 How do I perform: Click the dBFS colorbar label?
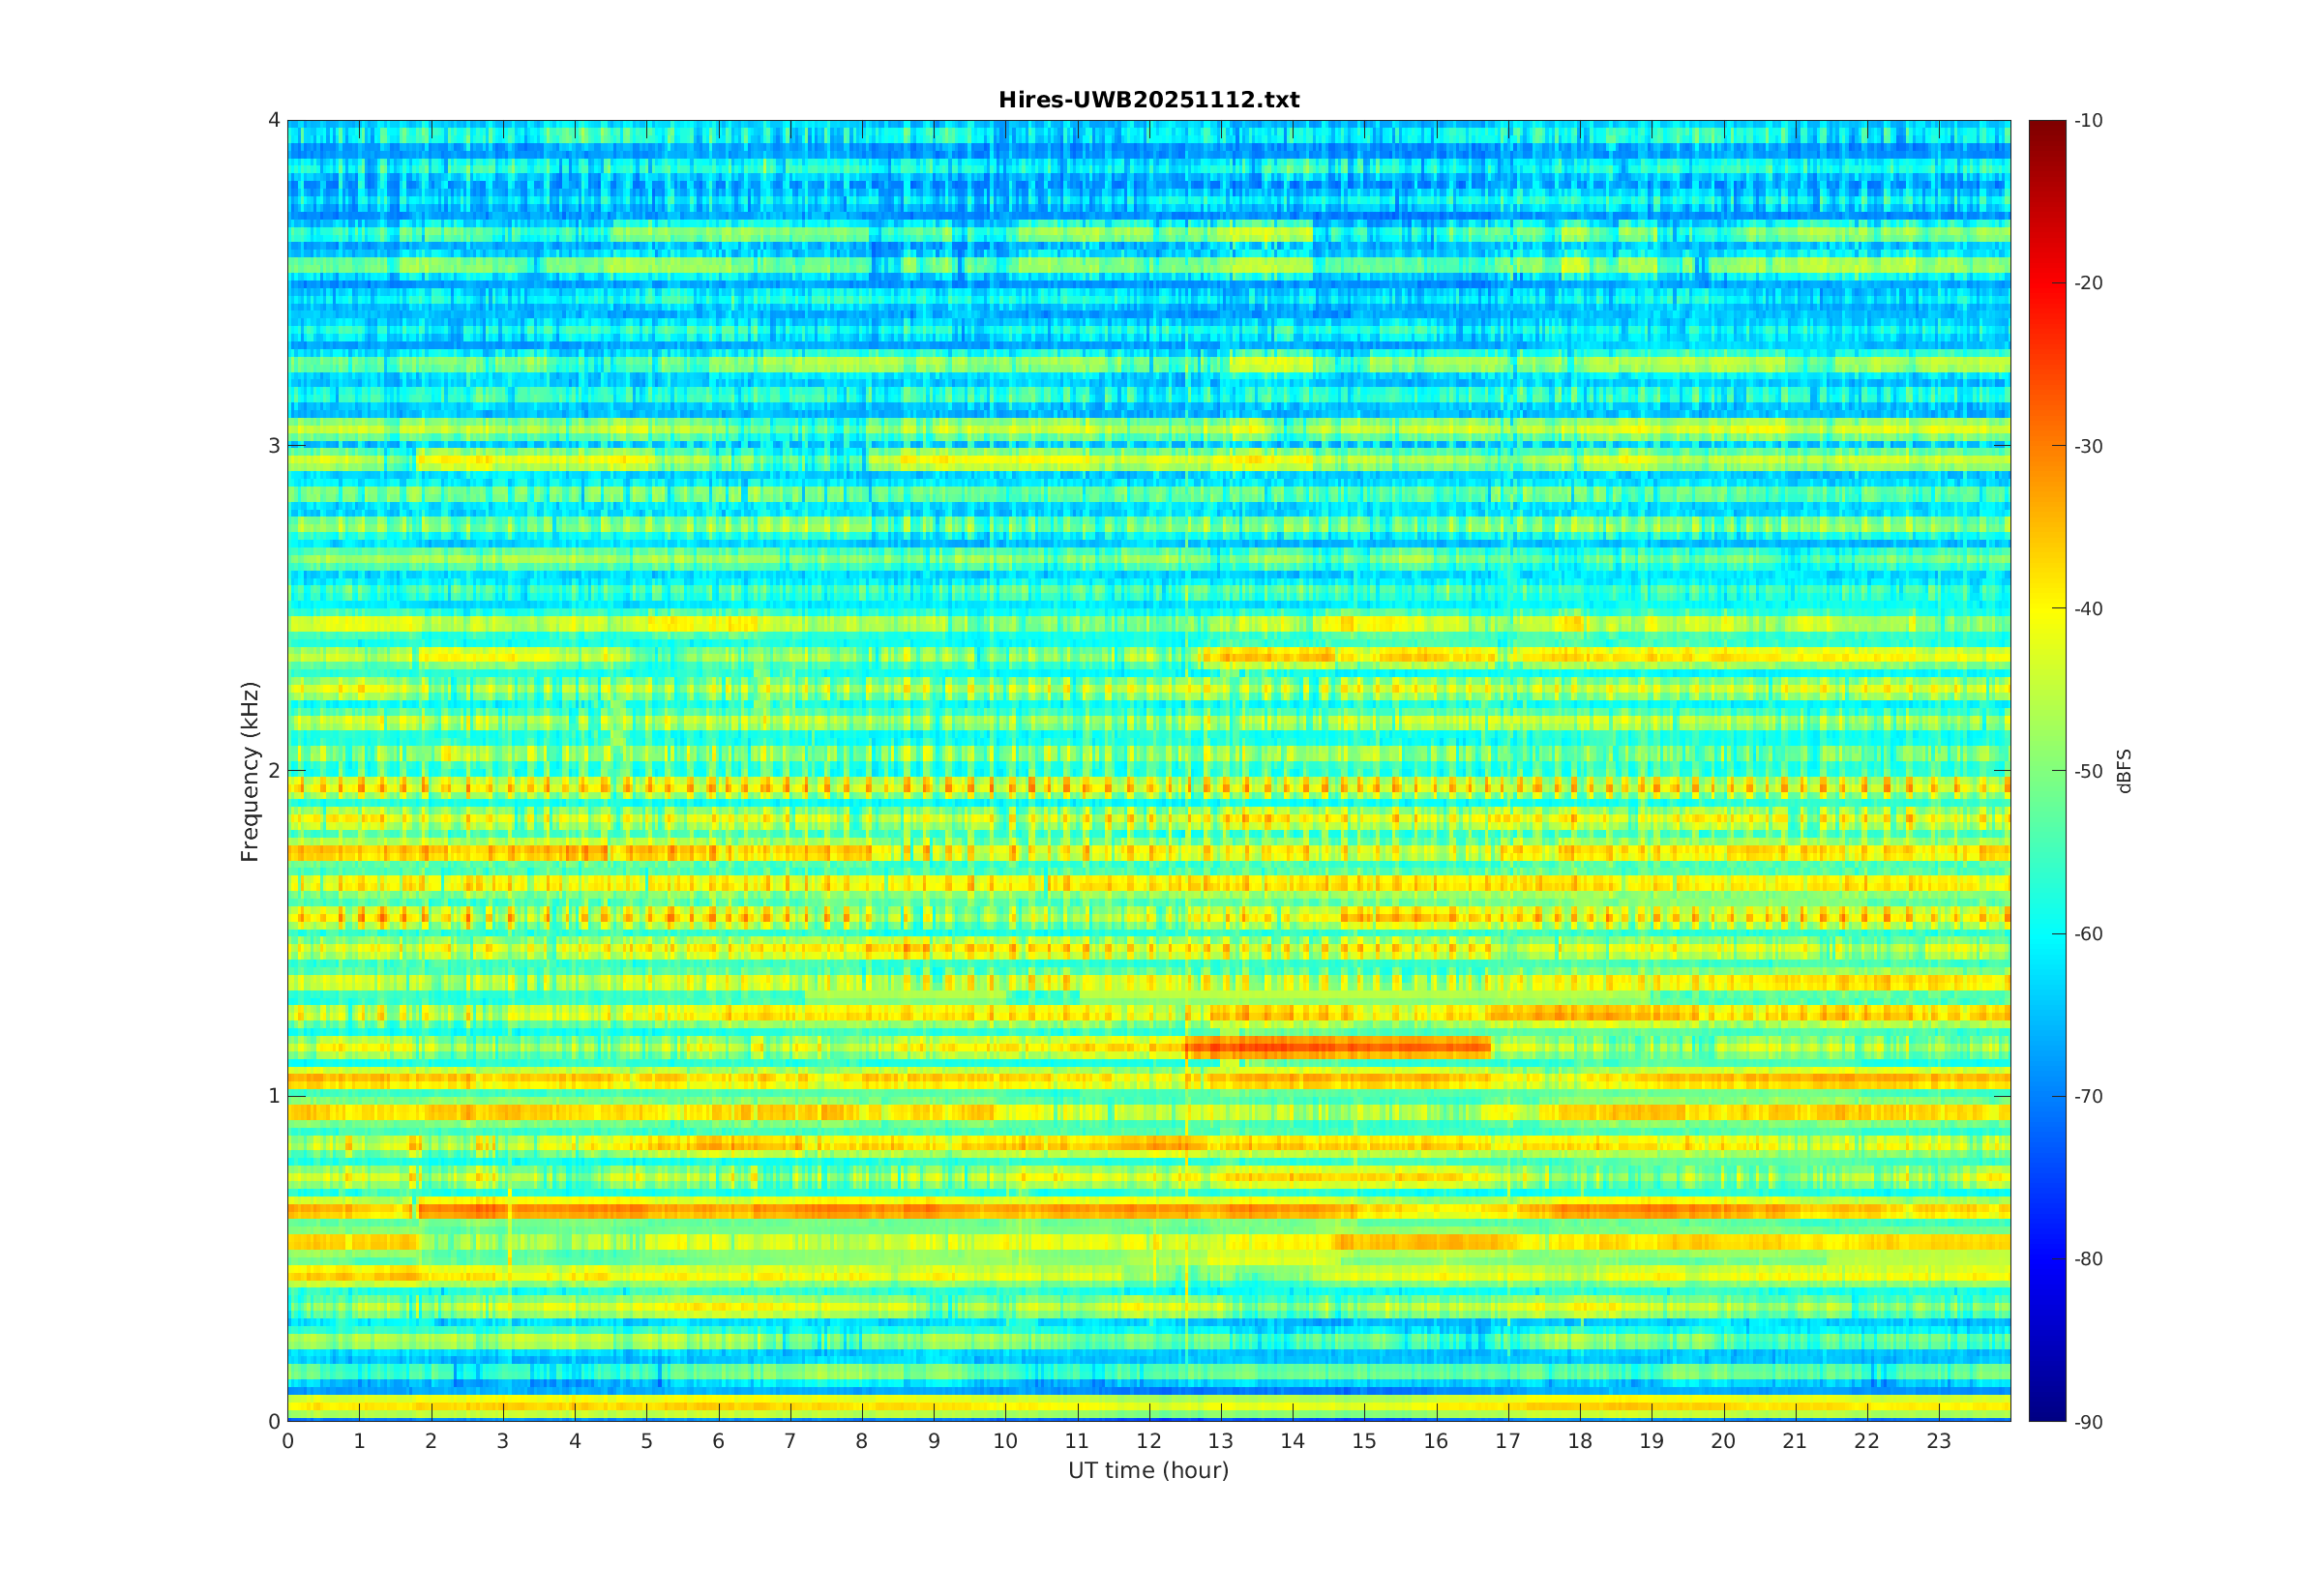[x=2124, y=771]
